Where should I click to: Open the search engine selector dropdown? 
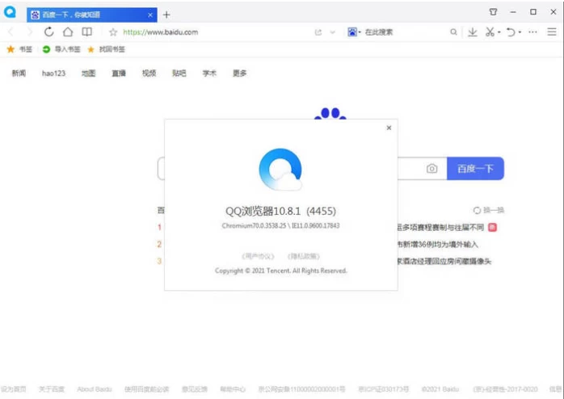pos(354,32)
